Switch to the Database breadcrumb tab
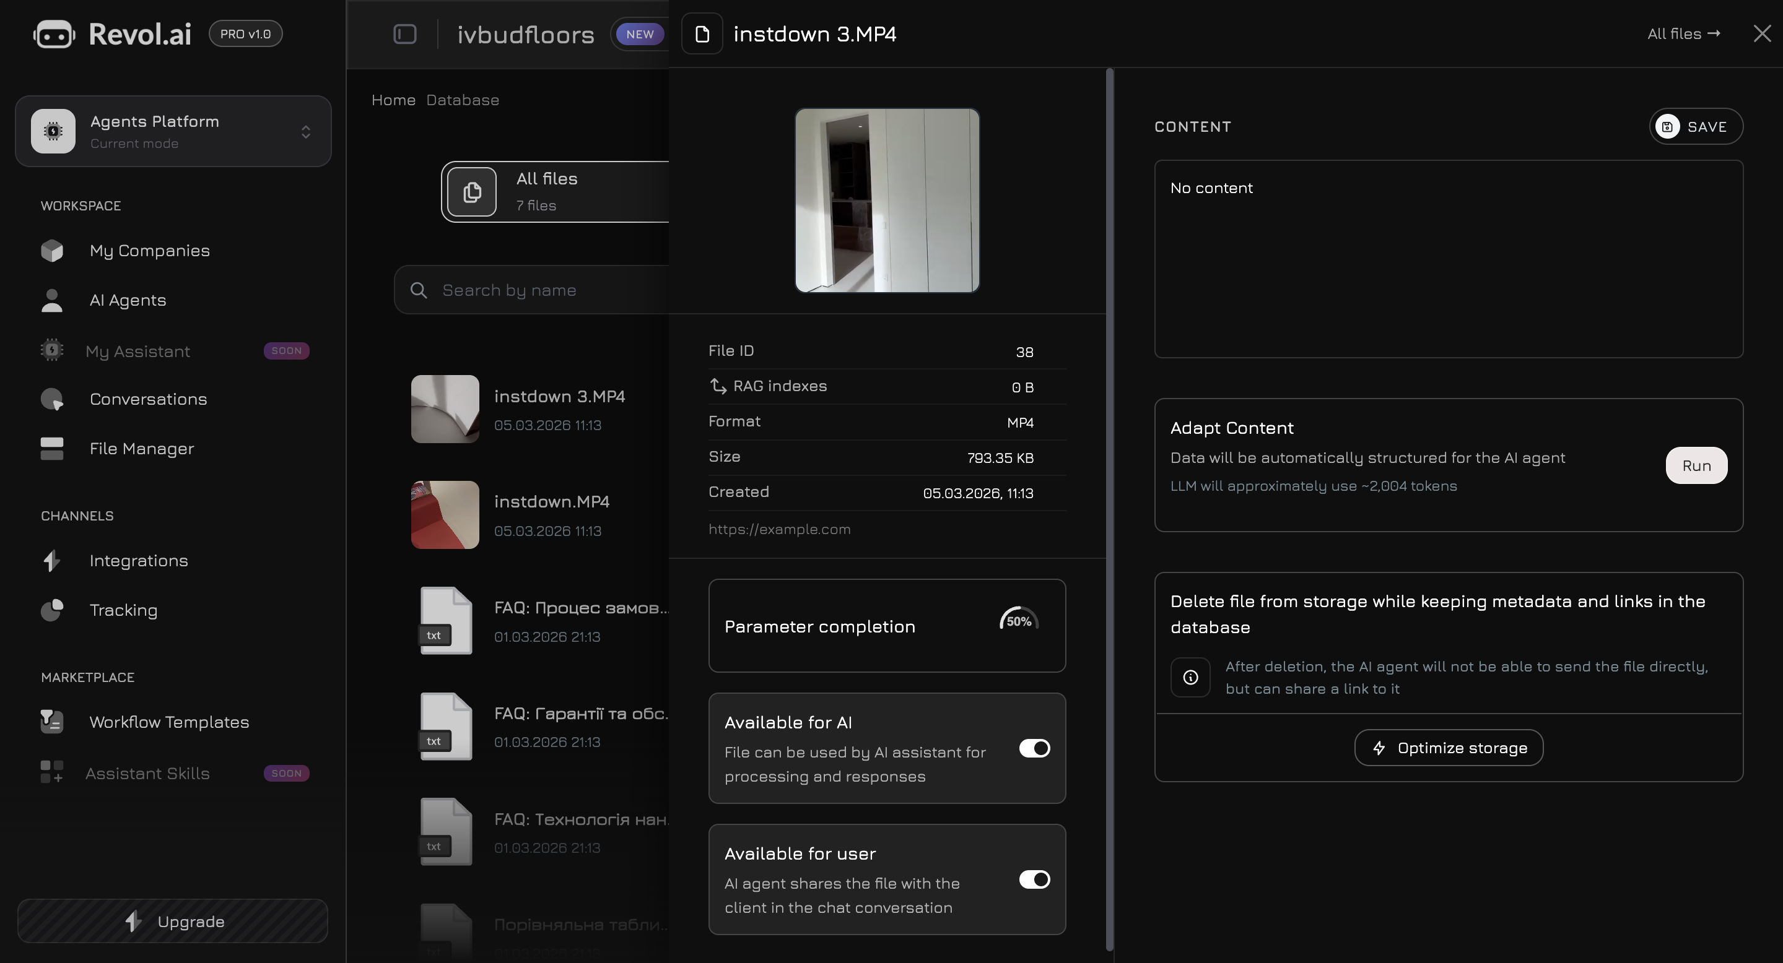Screen dimensions: 1783x963 pos(463,100)
